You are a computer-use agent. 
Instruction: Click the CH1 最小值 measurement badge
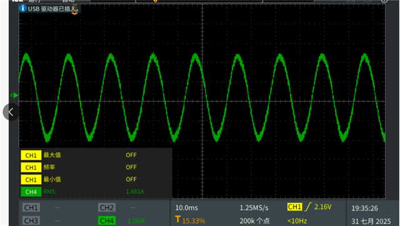click(x=31, y=180)
